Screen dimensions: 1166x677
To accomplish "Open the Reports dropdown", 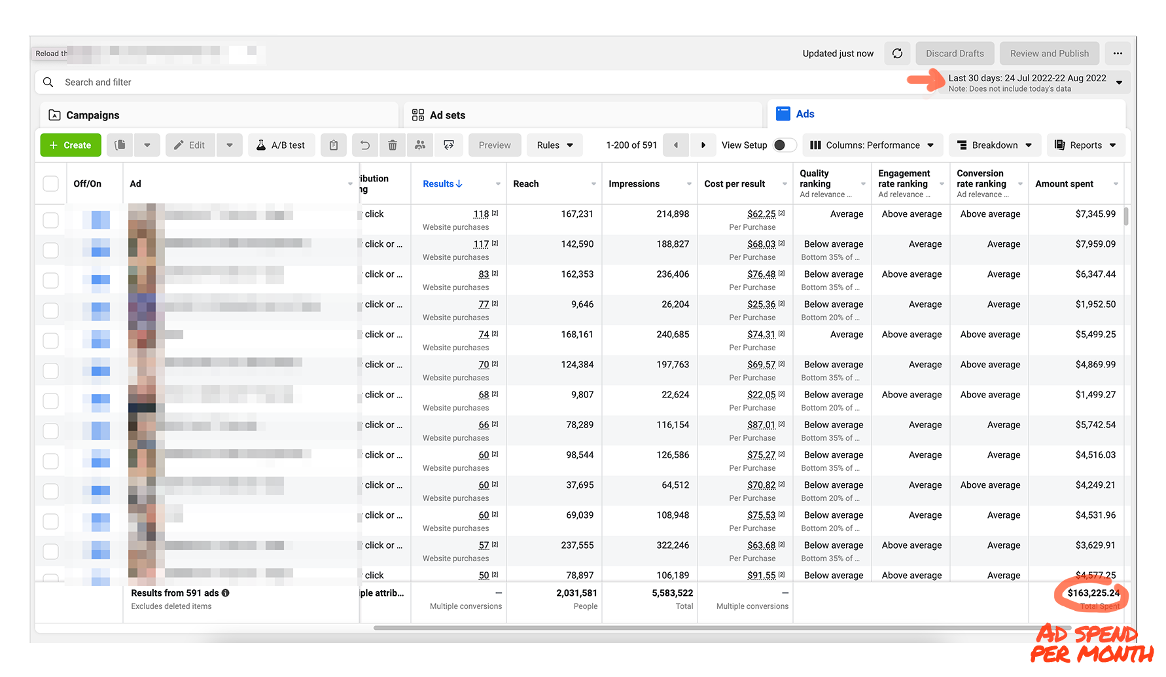I will pyautogui.click(x=1086, y=145).
